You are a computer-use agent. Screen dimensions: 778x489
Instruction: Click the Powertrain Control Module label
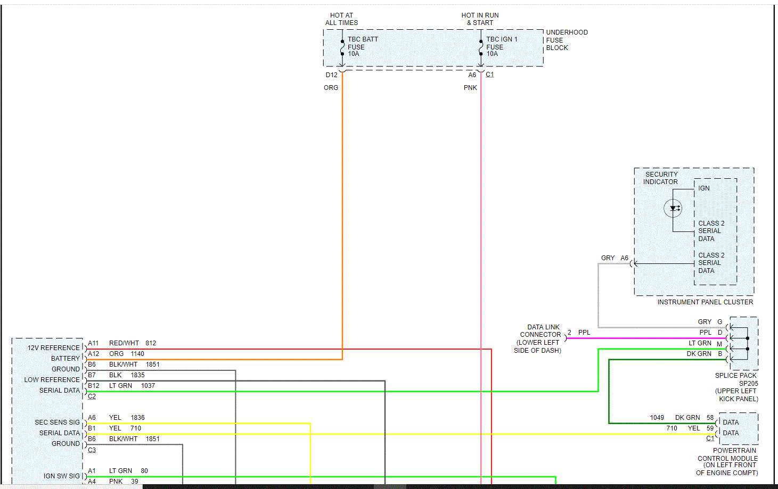(727, 462)
